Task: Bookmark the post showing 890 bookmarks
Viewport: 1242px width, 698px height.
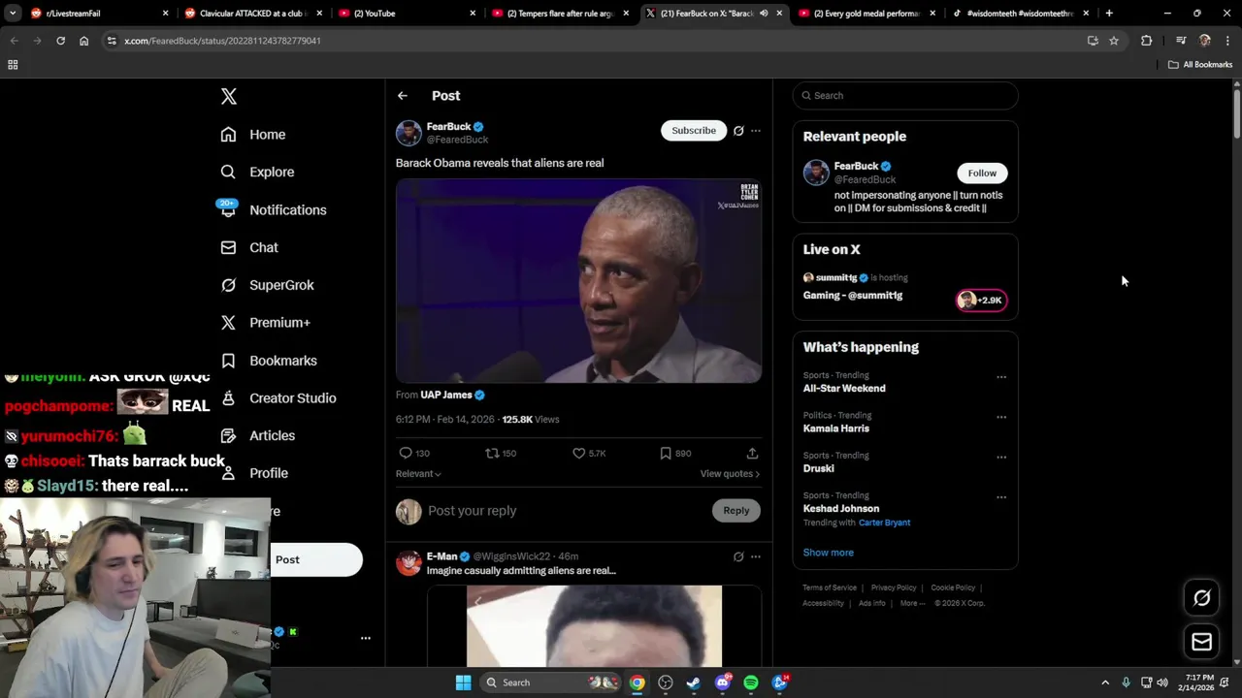Action: coord(665,454)
